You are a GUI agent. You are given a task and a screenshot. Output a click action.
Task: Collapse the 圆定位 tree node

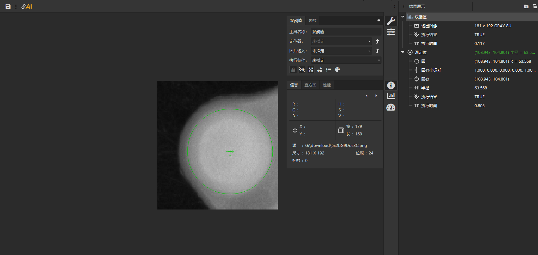[403, 52]
